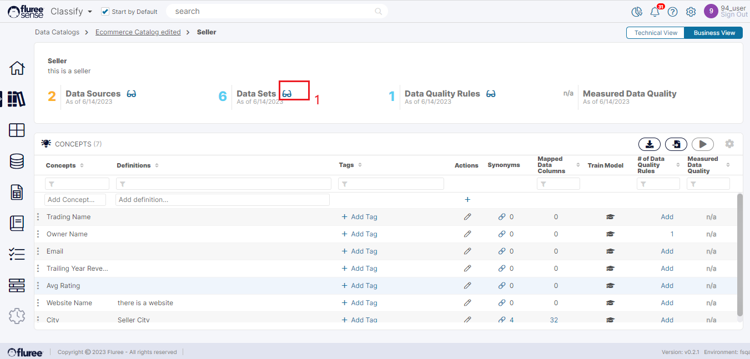Toggle the Start by Default checkbox
This screenshot has width=750, height=359.
[x=105, y=12]
